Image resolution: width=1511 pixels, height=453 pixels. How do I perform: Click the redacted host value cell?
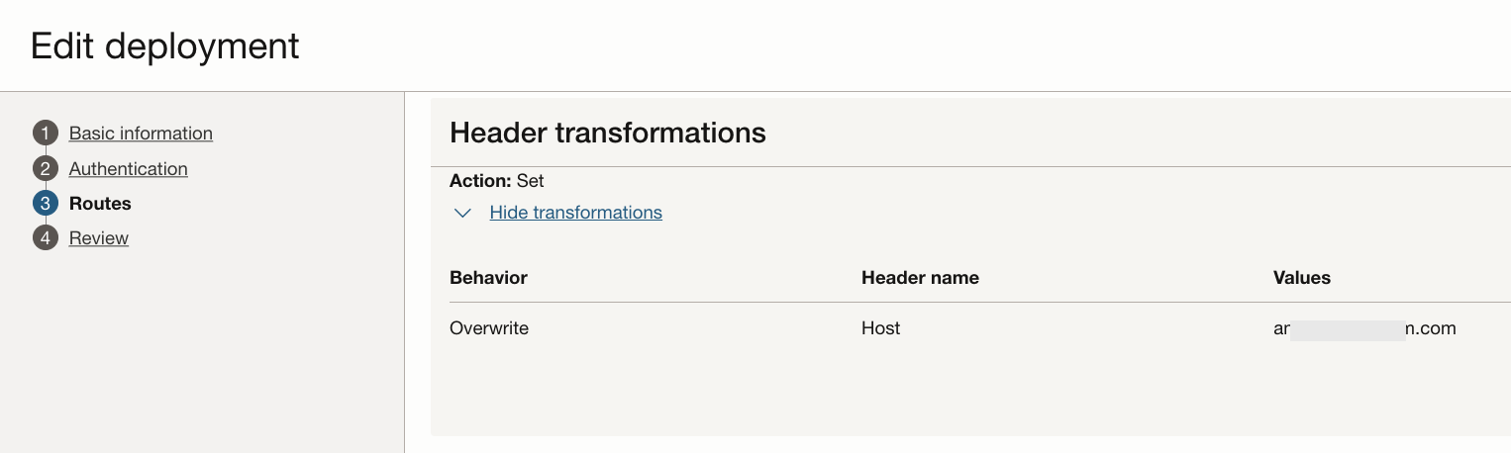pyautogui.click(x=1363, y=328)
